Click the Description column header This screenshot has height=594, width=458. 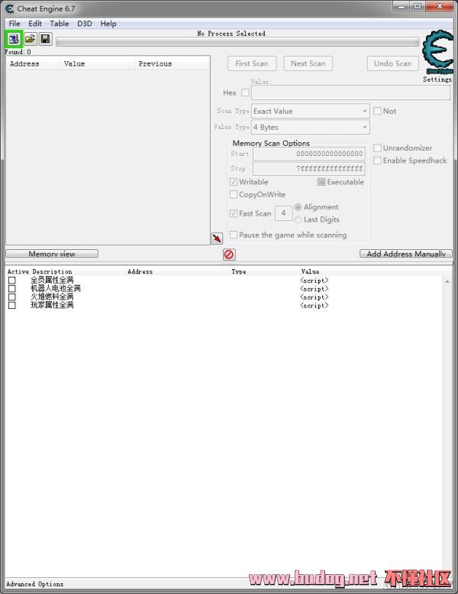coord(52,271)
